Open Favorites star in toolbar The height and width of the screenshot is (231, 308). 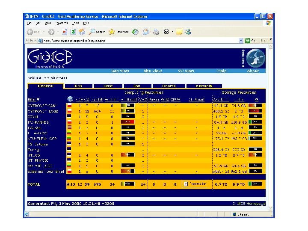point(118,32)
